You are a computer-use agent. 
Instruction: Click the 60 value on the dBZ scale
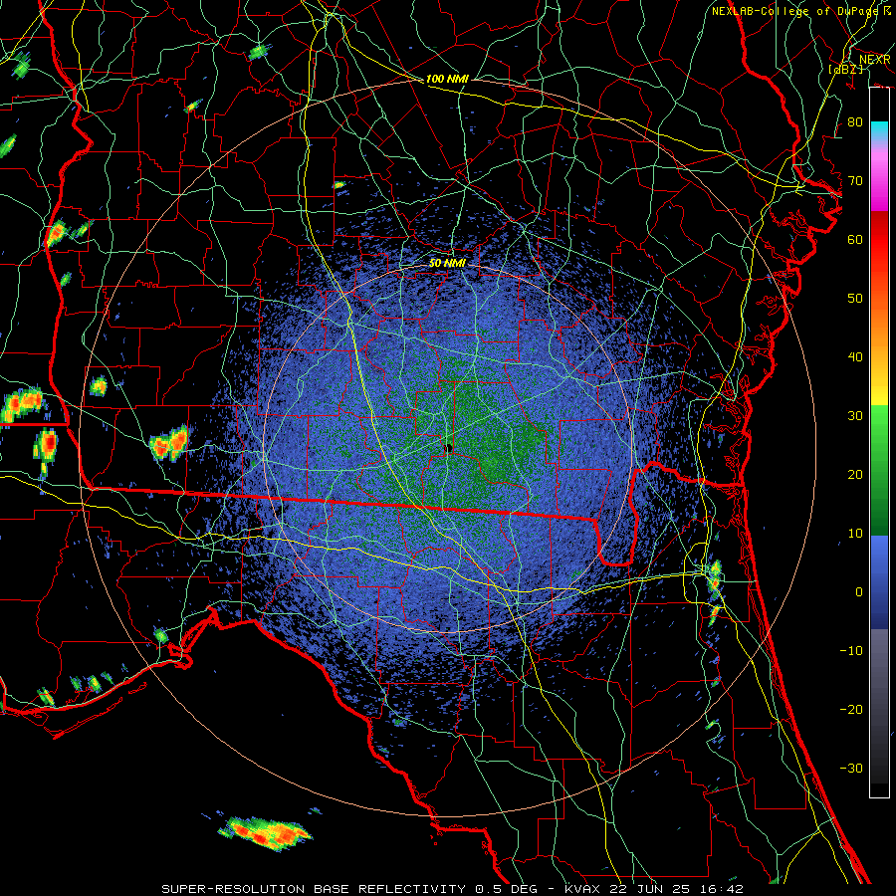(855, 239)
